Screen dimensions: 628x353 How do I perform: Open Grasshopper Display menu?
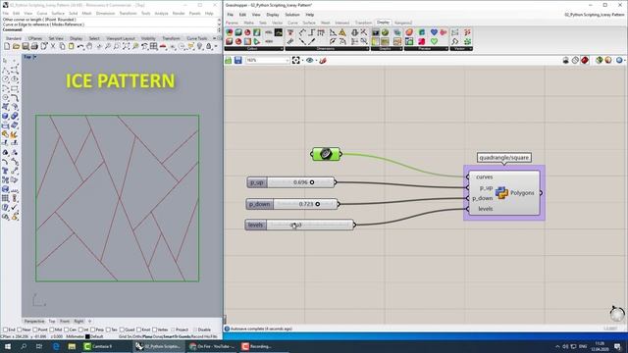click(x=273, y=15)
